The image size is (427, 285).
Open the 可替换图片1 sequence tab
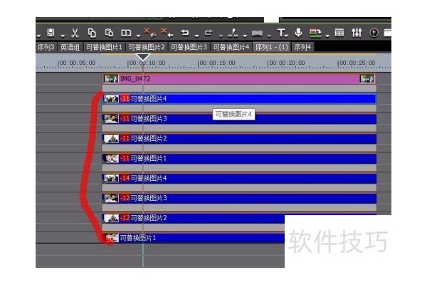click(x=104, y=47)
